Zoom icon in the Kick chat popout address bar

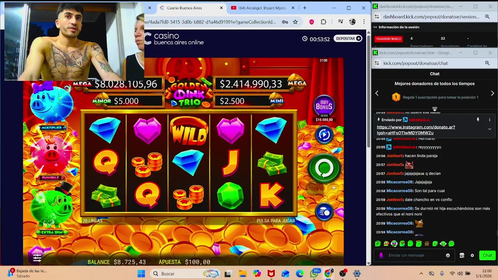487,63
